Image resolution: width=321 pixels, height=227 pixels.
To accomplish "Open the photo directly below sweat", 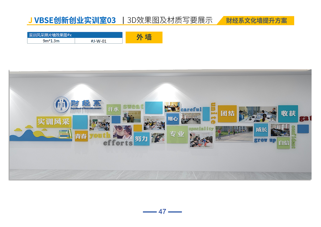I will (x=132, y=117).
